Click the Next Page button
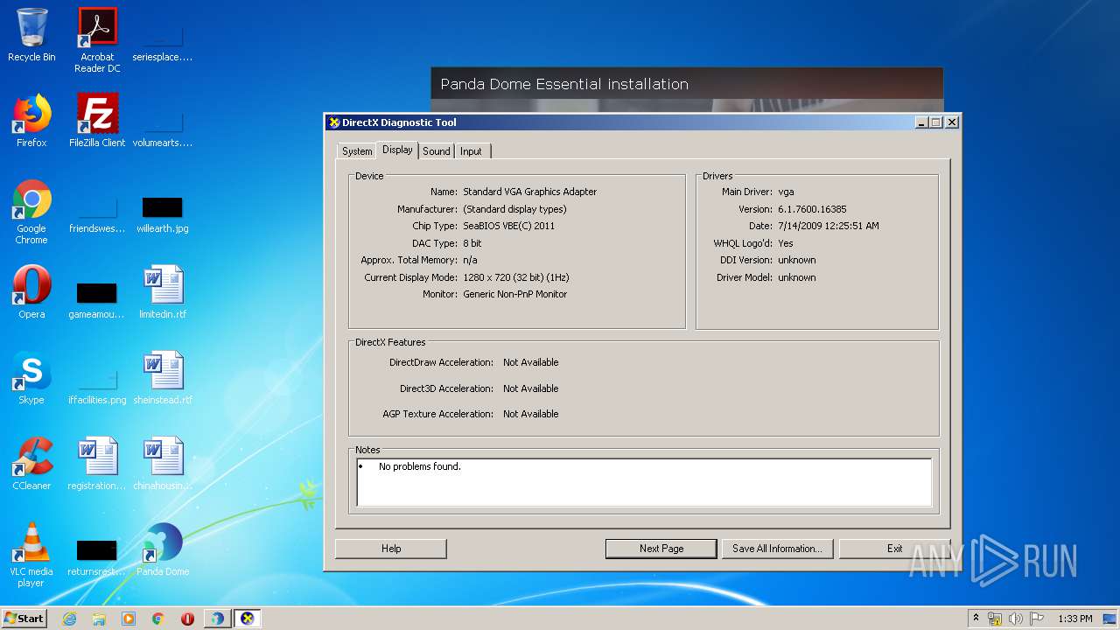The height and width of the screenshot is (630, 1120). (661, 549)
